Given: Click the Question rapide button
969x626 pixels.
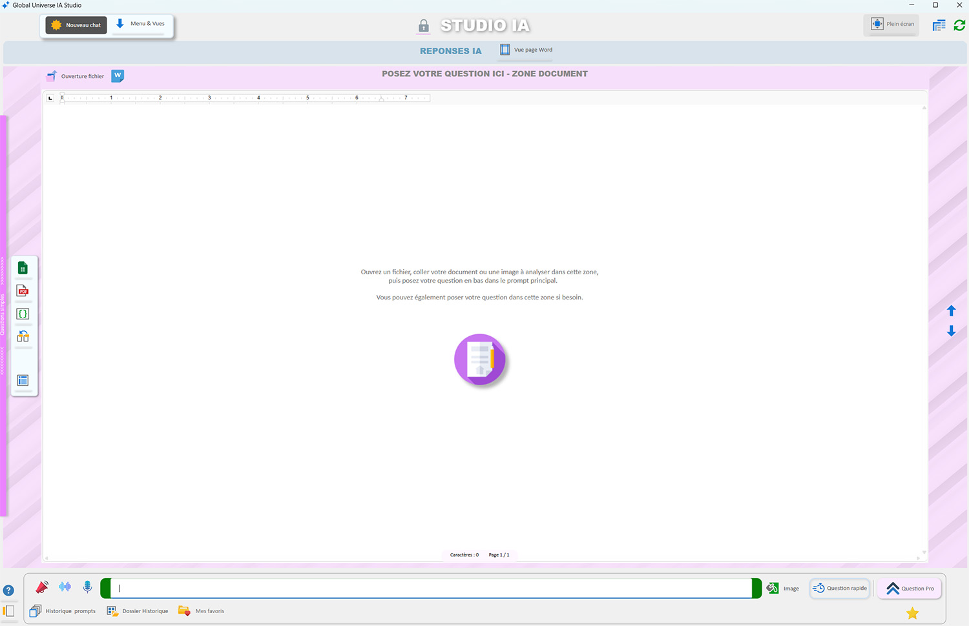Looking at the screenshot, I should pos(840,588).
